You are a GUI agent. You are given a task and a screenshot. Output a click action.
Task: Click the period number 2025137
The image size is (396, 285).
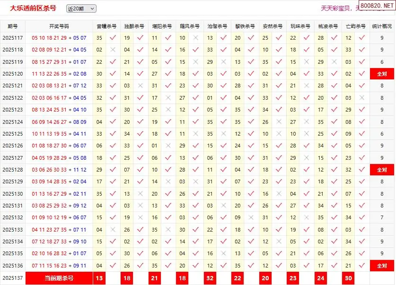[x=13, y=278]
